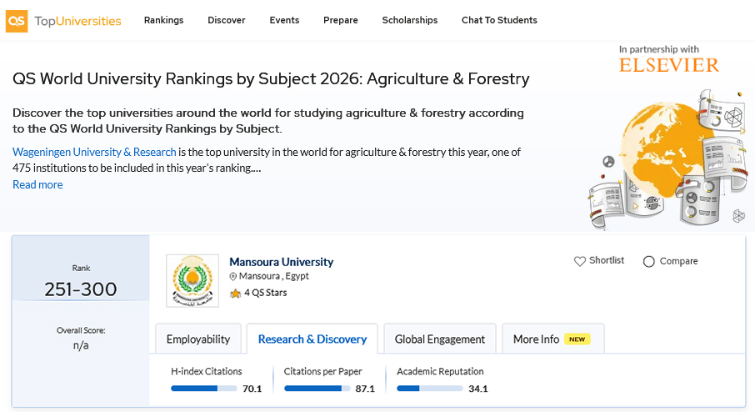The width and height of the screenshot is (755, 412).
Task: Click the location pin icon beside Mansoura, Egypt
Action: point(233,277)
